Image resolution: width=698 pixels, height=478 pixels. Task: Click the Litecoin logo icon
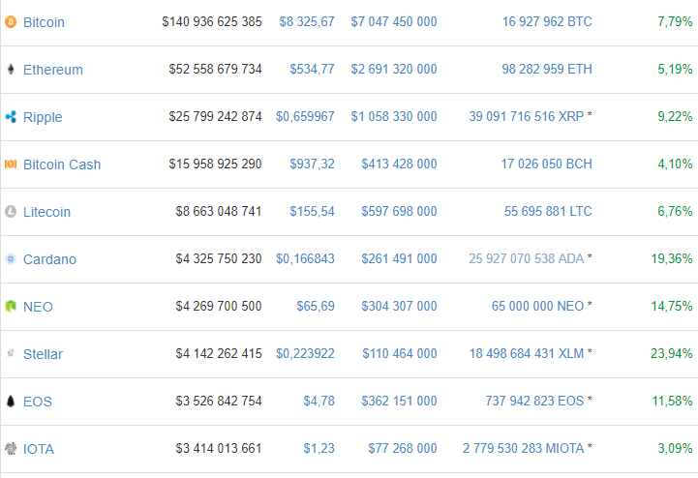(11, 212)
